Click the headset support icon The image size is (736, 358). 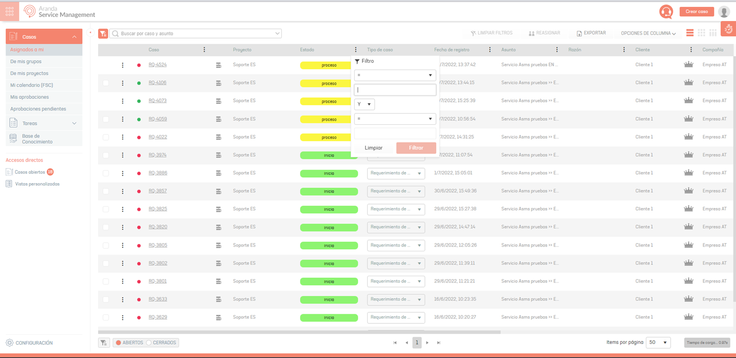click(666, 12)
